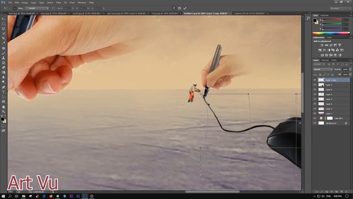This screenshot has height=199, width=353.
Task: Switch to the Styles tab
Action: pos(329,38)
